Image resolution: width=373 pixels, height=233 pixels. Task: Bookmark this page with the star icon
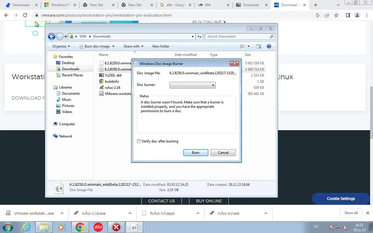tap(336, 15)
